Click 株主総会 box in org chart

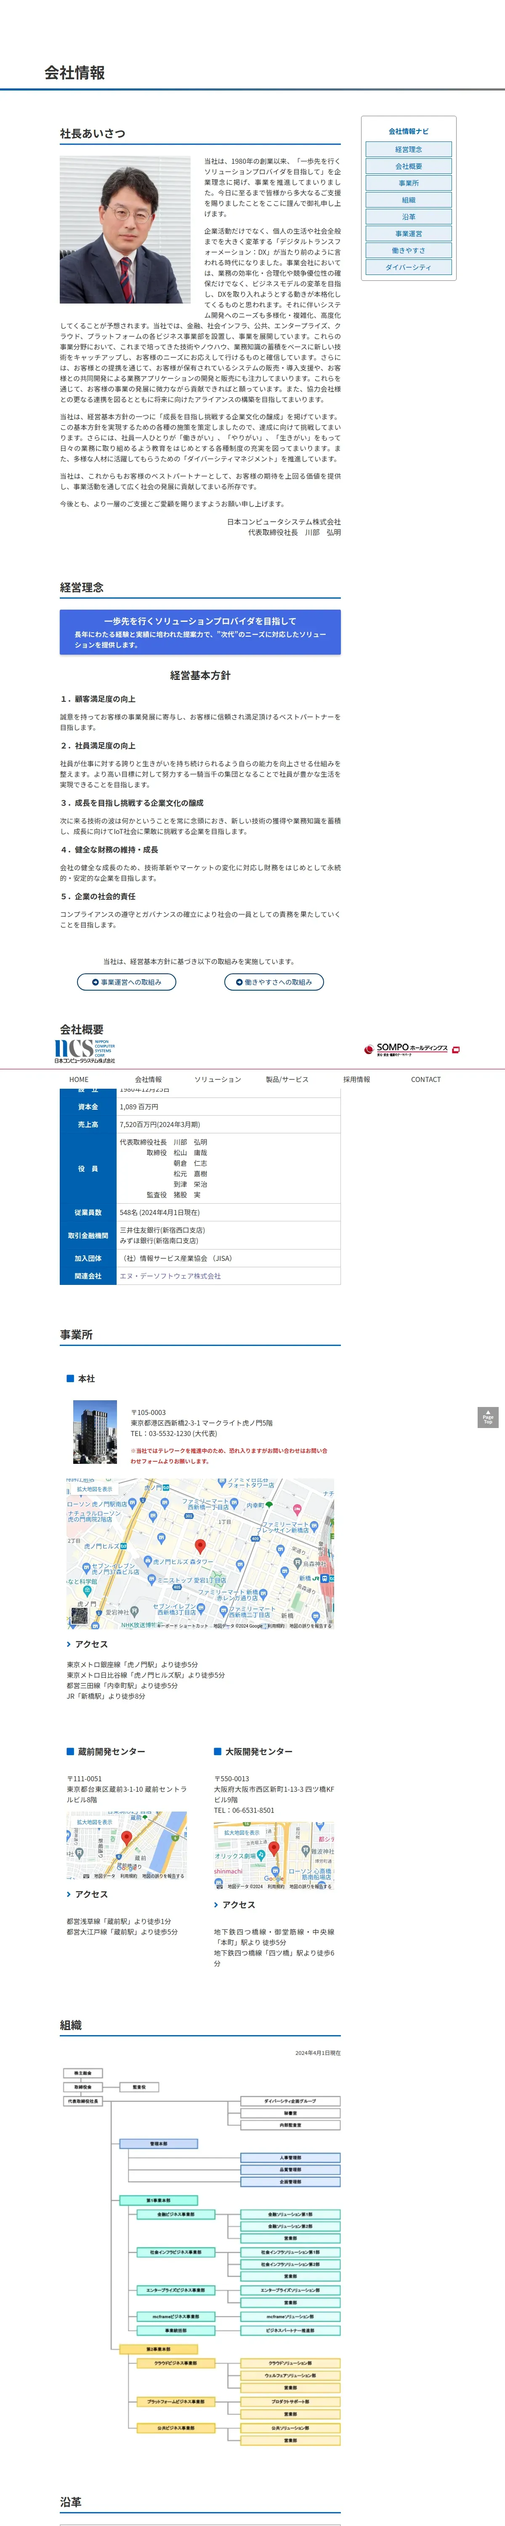(82, 2073)
